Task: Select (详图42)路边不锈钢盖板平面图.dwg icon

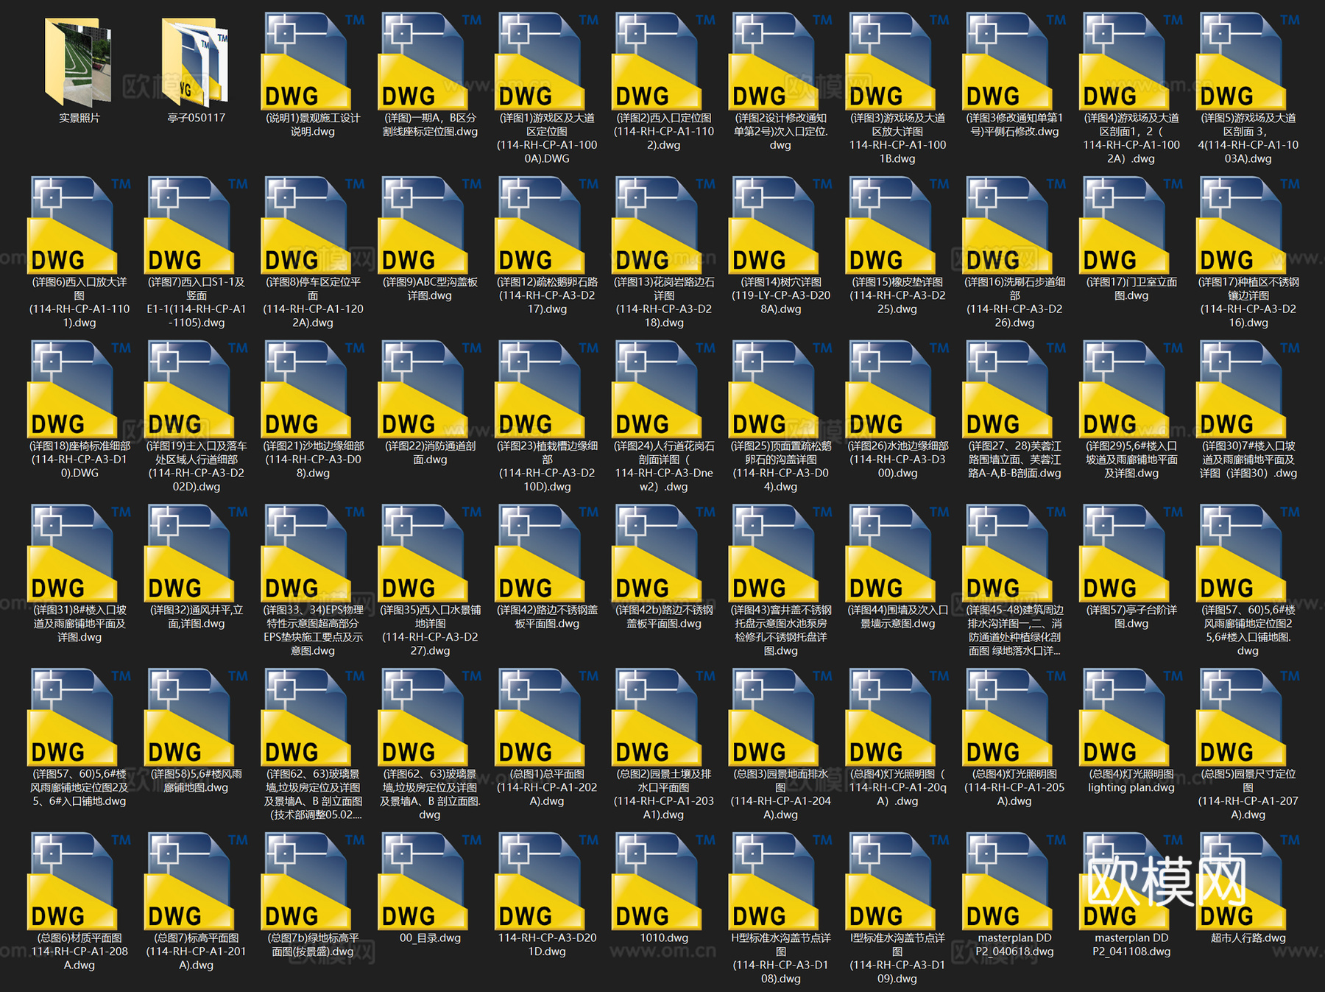Action: click(x=540, y=553)
